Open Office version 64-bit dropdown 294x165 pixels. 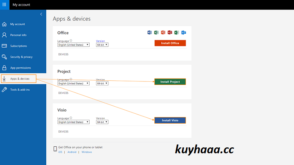point(102,45)
